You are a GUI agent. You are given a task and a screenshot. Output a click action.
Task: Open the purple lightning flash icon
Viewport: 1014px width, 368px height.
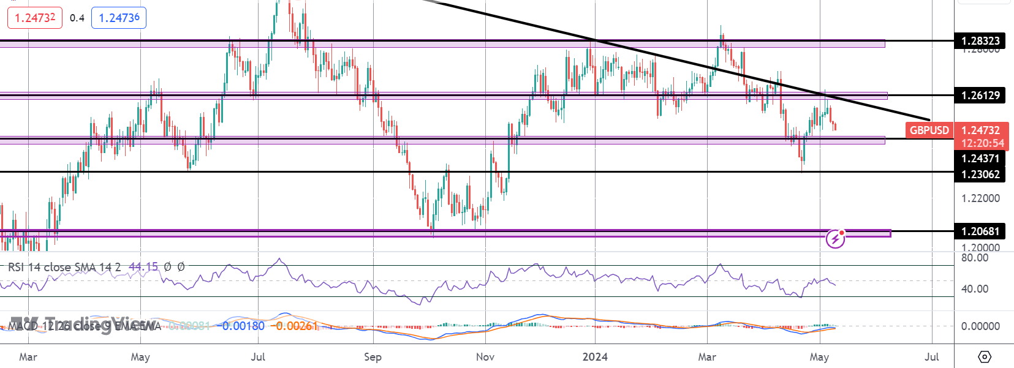[x=836, y=239]
